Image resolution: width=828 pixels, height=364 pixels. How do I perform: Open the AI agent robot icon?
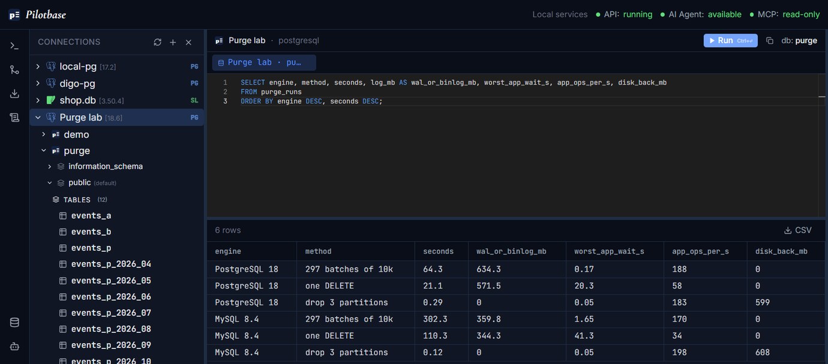14,346
